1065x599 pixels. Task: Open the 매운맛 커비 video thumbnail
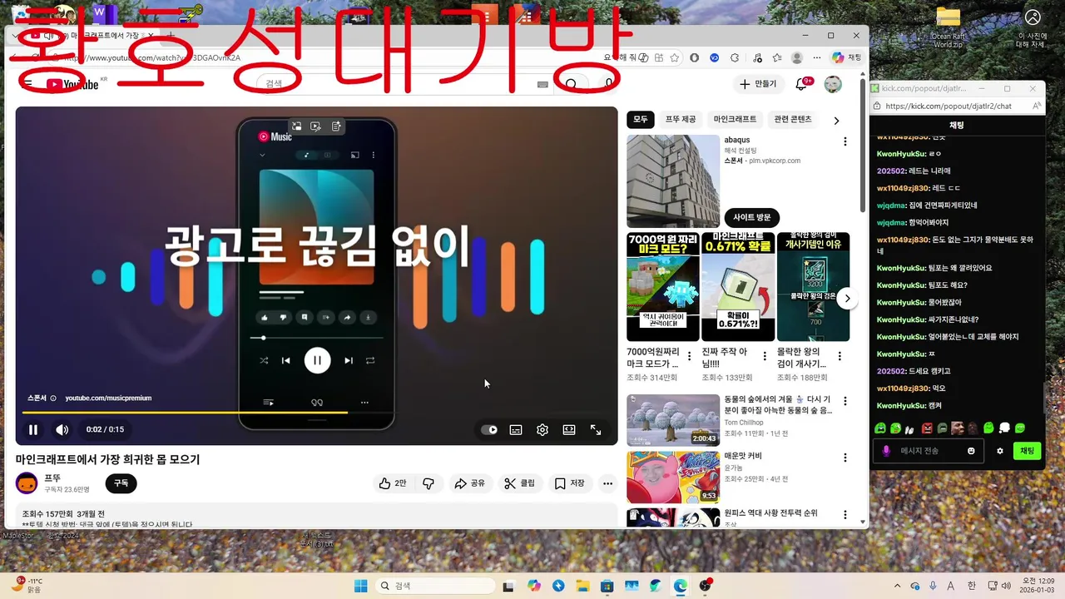click(673, 477)
